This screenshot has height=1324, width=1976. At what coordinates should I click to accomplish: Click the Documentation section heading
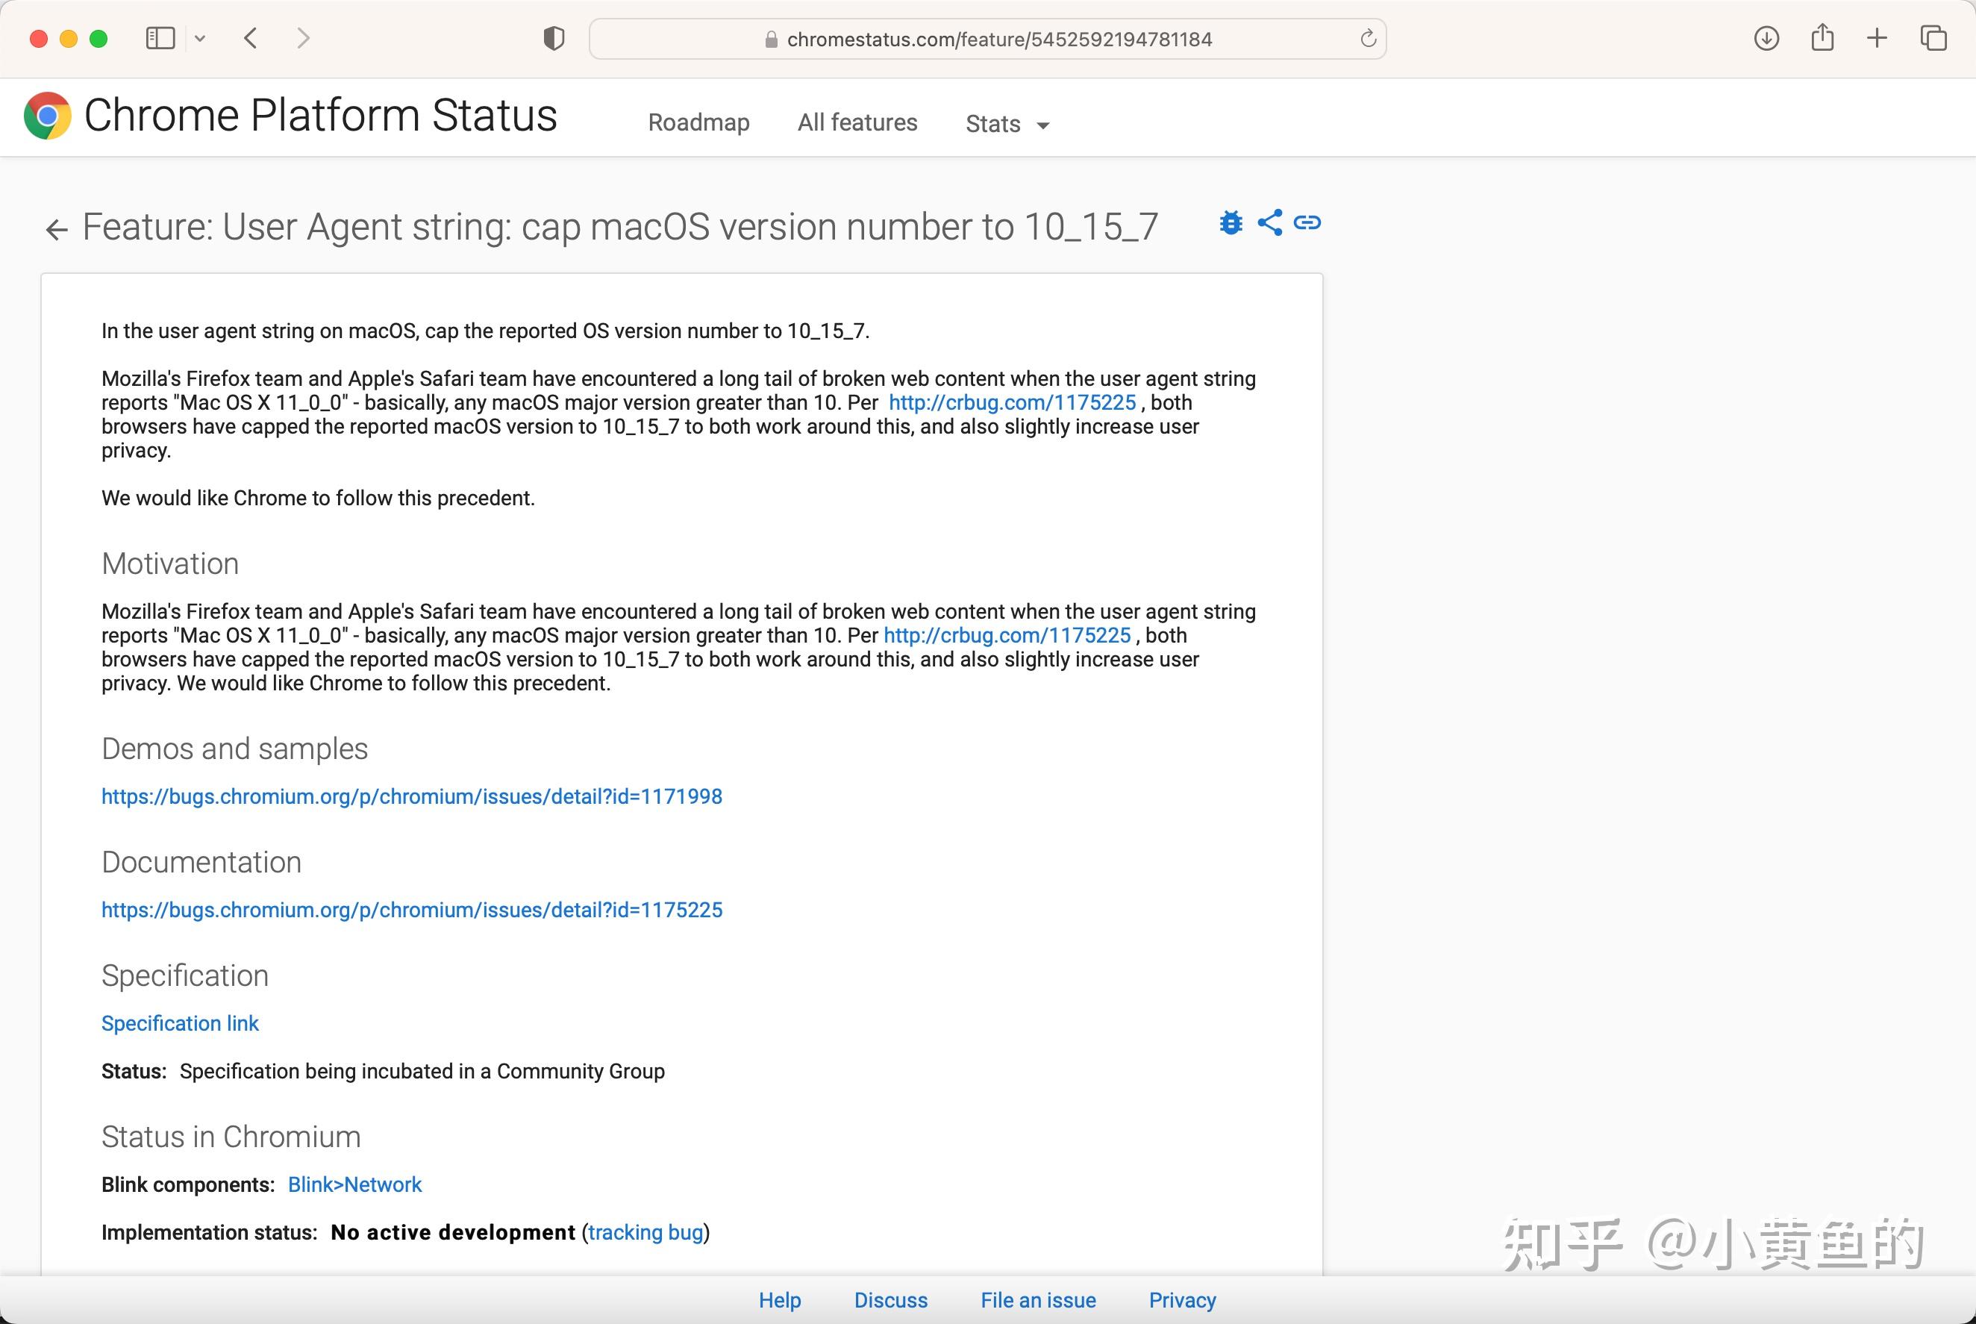[201, 862]
